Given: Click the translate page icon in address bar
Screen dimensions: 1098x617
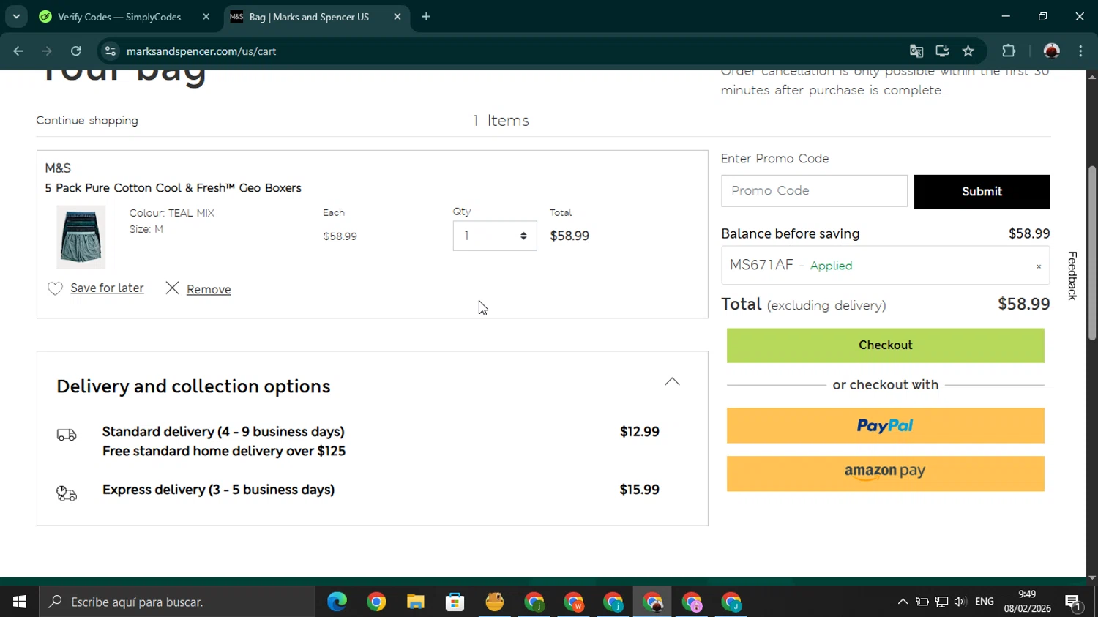Looking at the screenshot, I should point(916,51).
